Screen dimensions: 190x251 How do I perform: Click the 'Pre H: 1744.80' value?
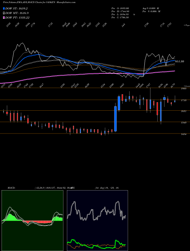tap(120, 11)
